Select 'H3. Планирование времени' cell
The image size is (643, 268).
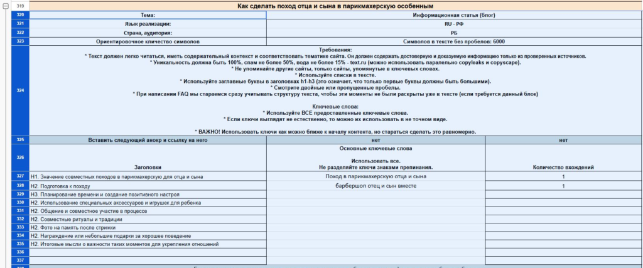point(148,195)
